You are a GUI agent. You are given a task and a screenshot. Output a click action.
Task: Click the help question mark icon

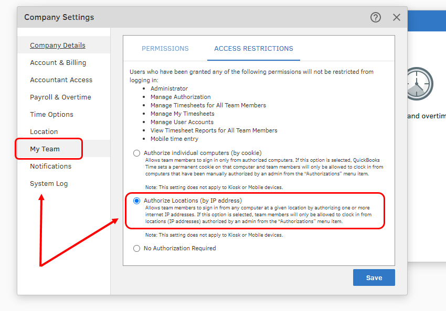(x=375, y=17)
